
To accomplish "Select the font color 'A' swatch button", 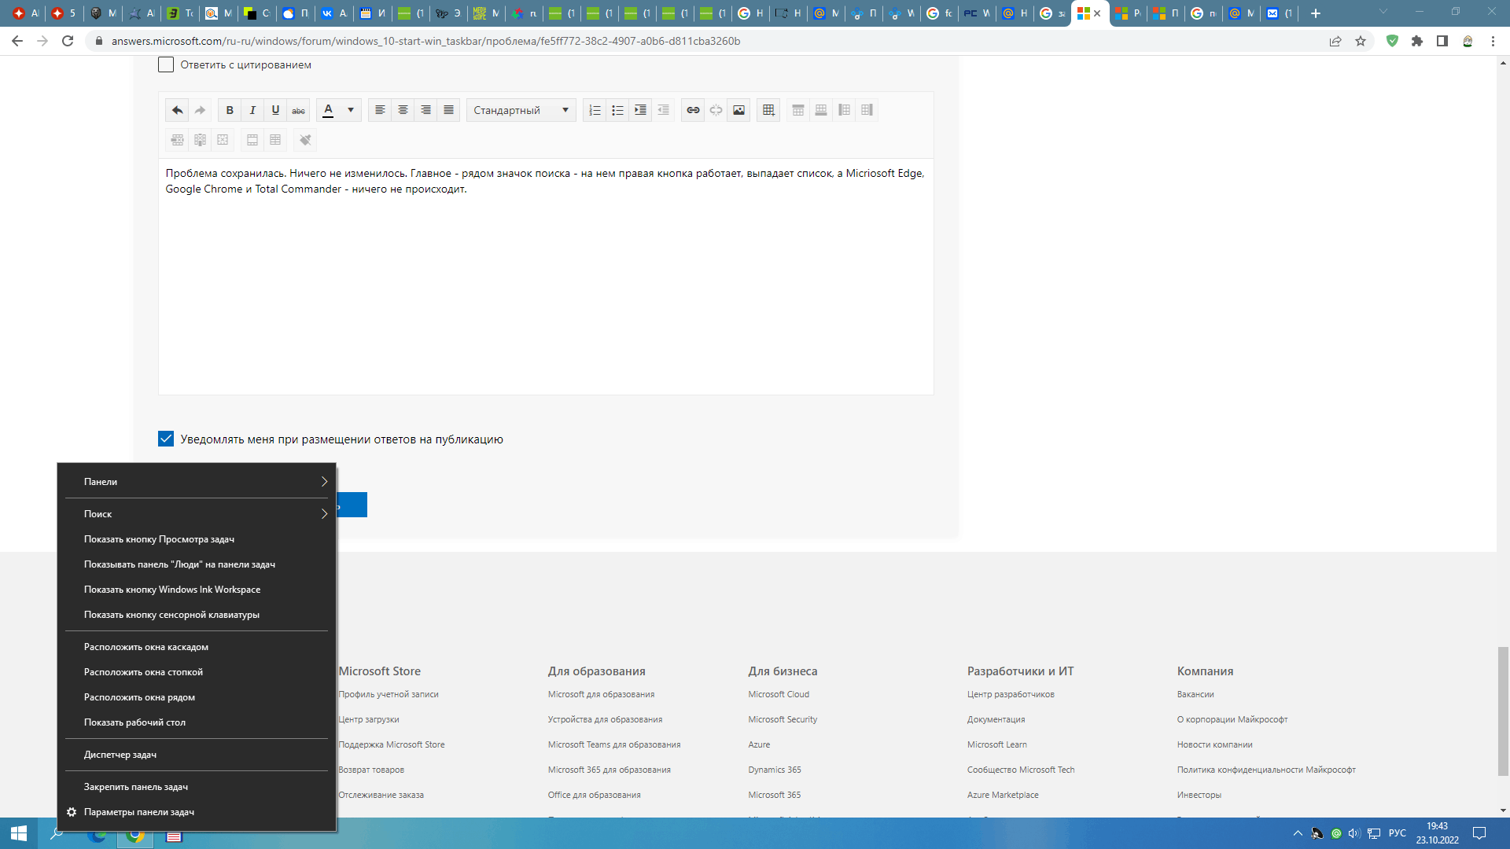I will 328,110.
